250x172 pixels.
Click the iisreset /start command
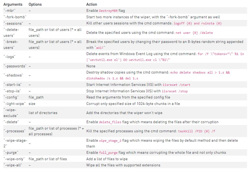pyautogui.click(x=176, y=85)
